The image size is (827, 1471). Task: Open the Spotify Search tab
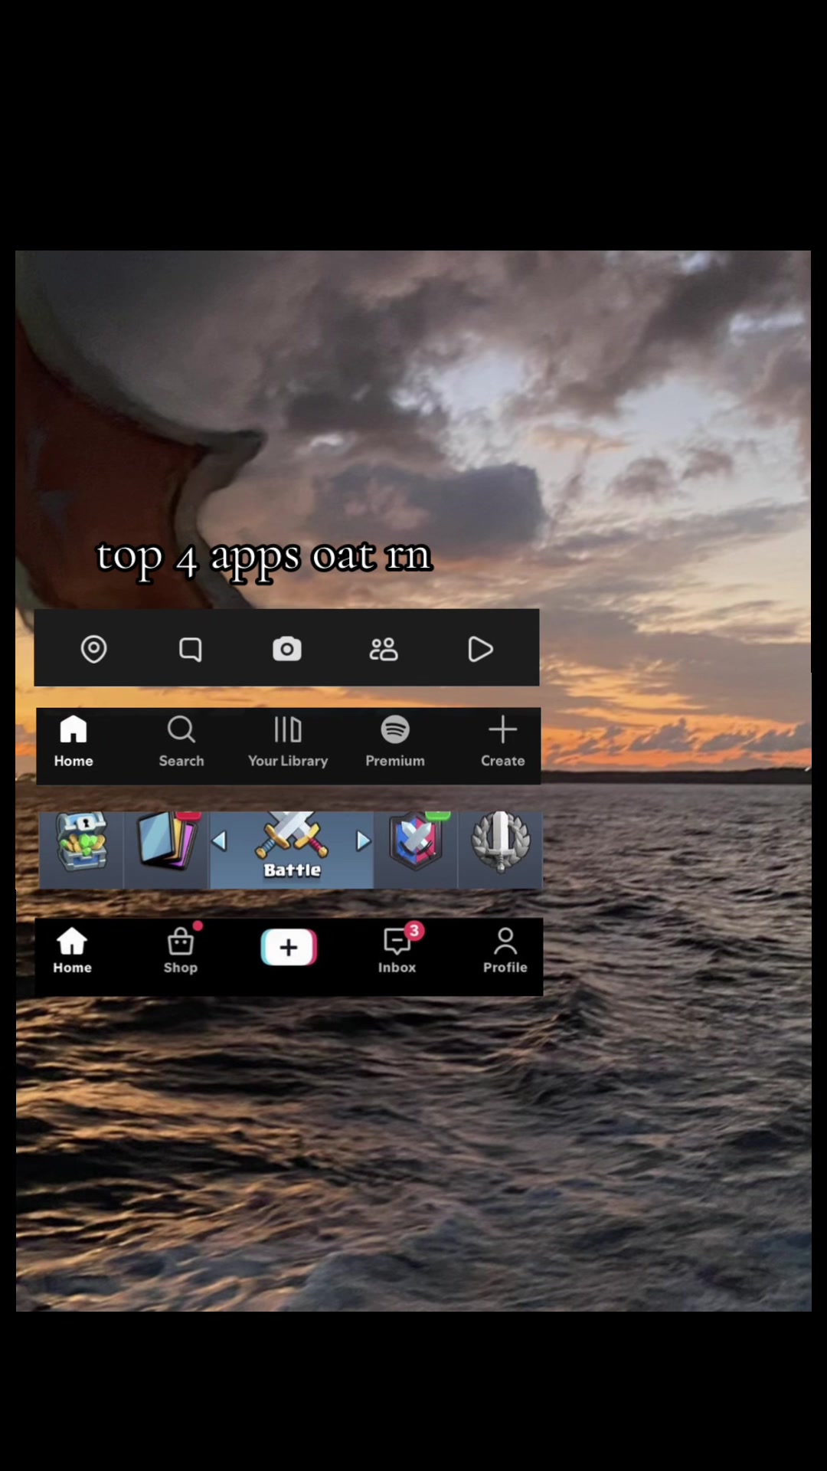click(x=181, y=741)
